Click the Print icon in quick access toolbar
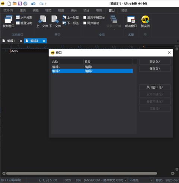Screen dimensions: 179x183 point(25,3)
